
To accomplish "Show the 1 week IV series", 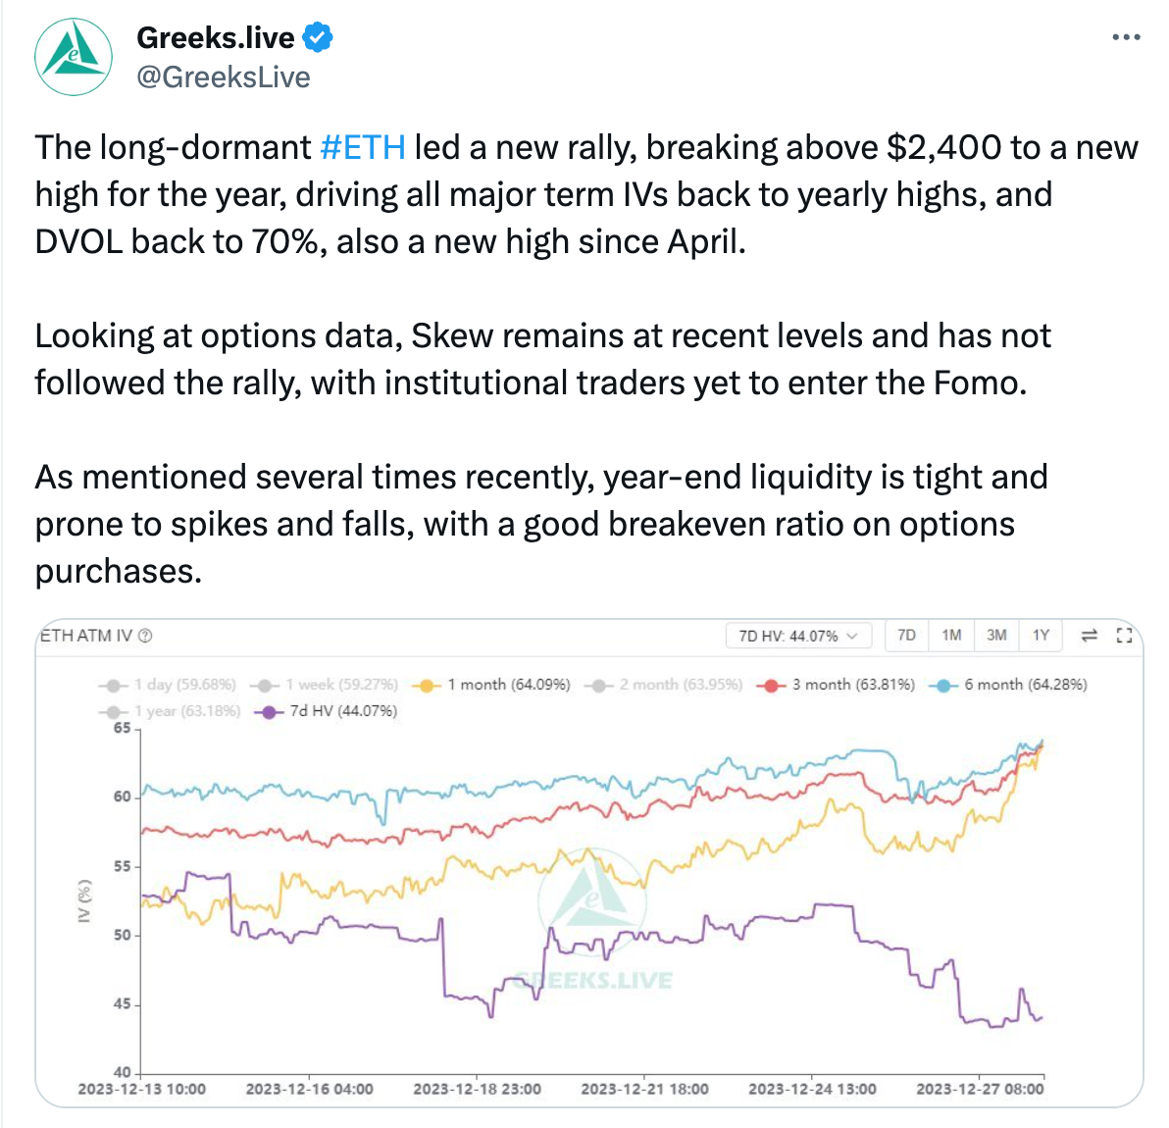I will (324, 685).
